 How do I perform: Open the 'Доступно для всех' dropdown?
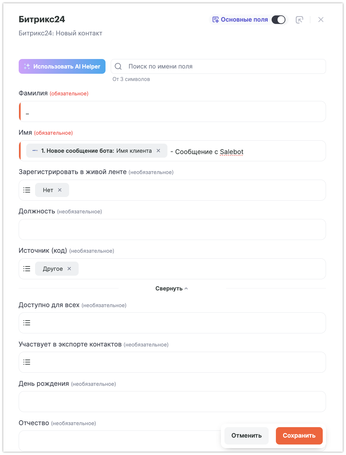(x=172, y=323)
